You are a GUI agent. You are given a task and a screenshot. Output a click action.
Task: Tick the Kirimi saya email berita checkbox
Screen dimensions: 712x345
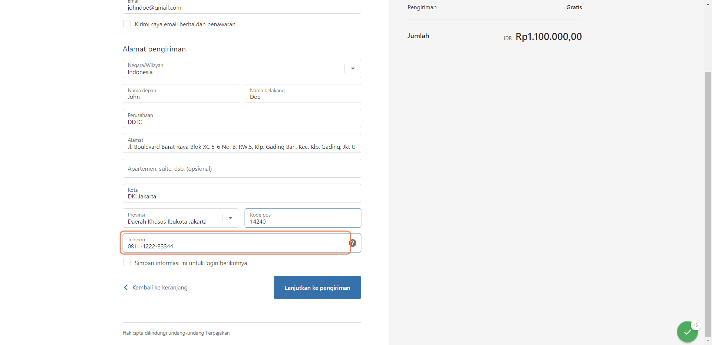point(127,24)
